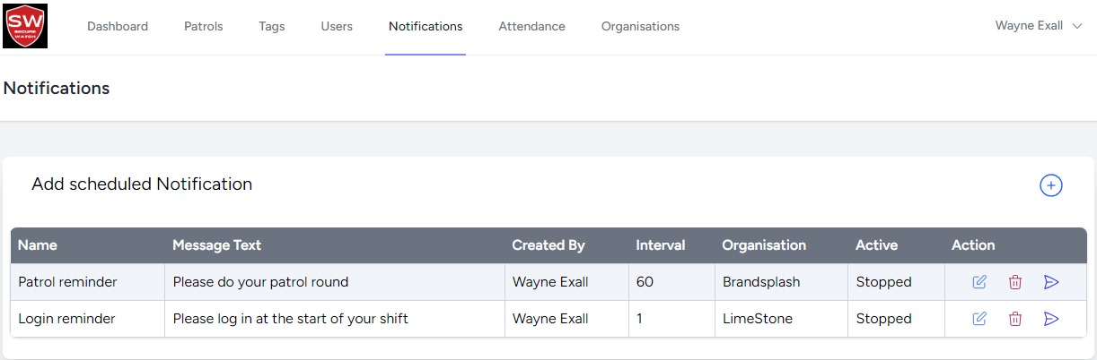Send the Patrol reminder notification now
This screenshot has width=1097, height=360.
(1051, 282)
